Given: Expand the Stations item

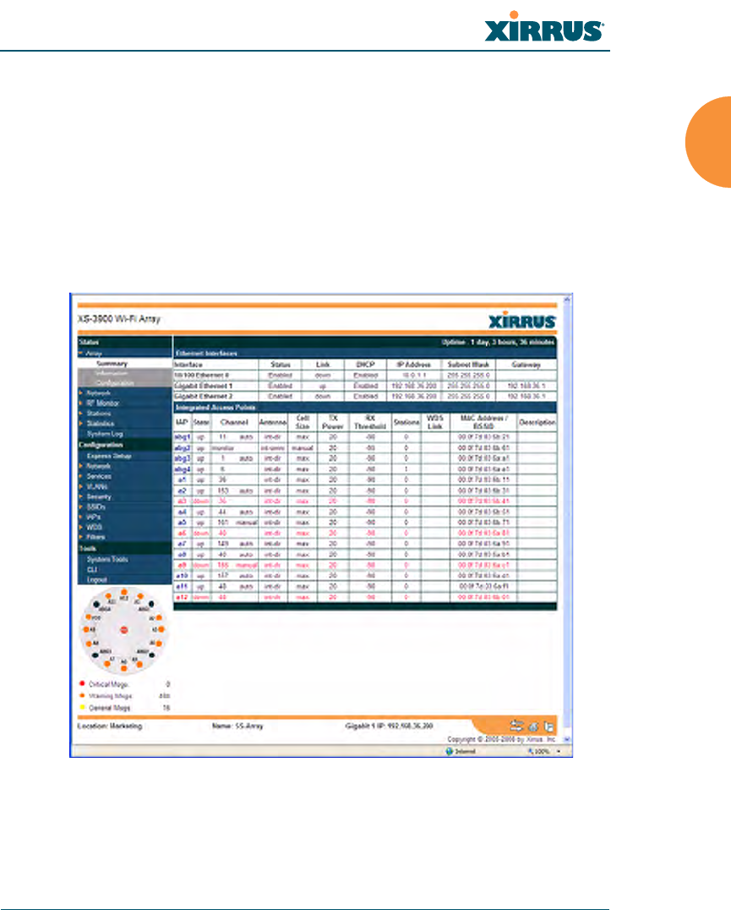Looking at the screenshot, I should pyautogui.click(x=81, y=414).
